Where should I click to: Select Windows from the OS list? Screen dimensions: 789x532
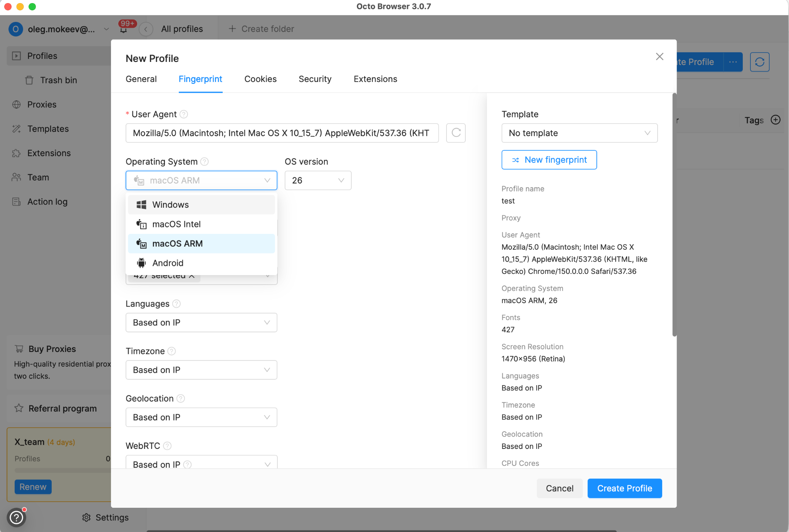pos(201,205)
